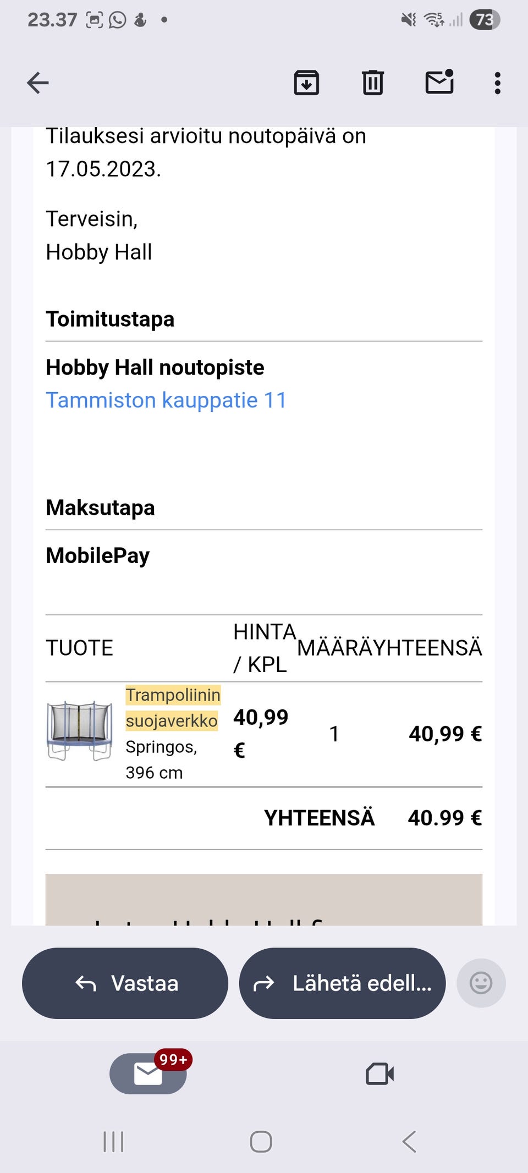
Task: Tap the battery level indicator
Action: [484, 20]
